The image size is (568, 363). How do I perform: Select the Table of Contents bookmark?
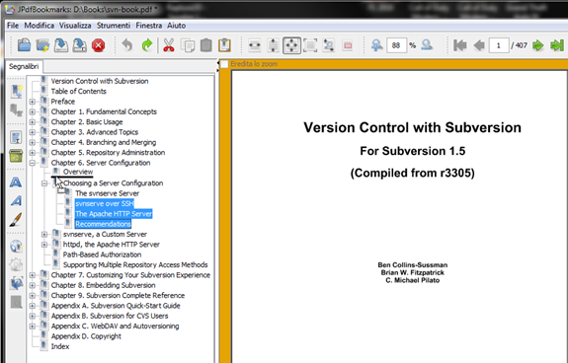coord(79,91)
